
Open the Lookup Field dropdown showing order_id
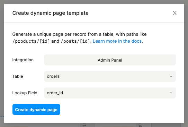tap(110, 93)
